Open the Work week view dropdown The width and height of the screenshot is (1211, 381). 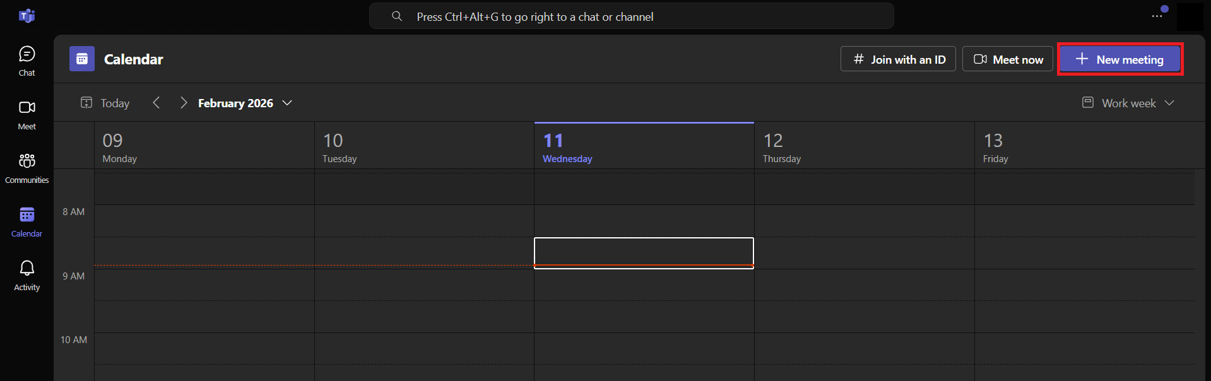tap(1128, 103)
